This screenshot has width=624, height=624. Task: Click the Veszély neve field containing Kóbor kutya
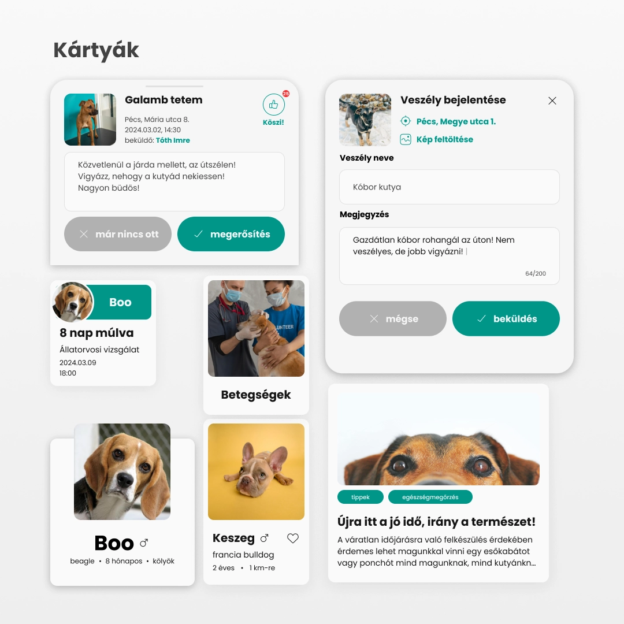(x=450, y=187)
